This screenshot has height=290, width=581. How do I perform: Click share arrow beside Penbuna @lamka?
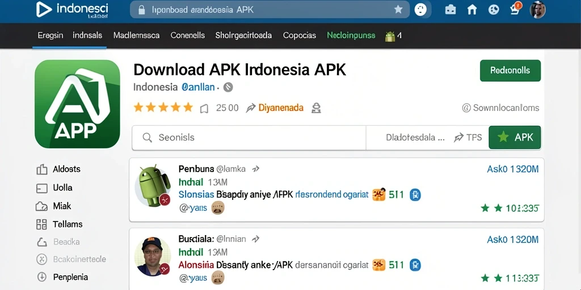[255, 169]
